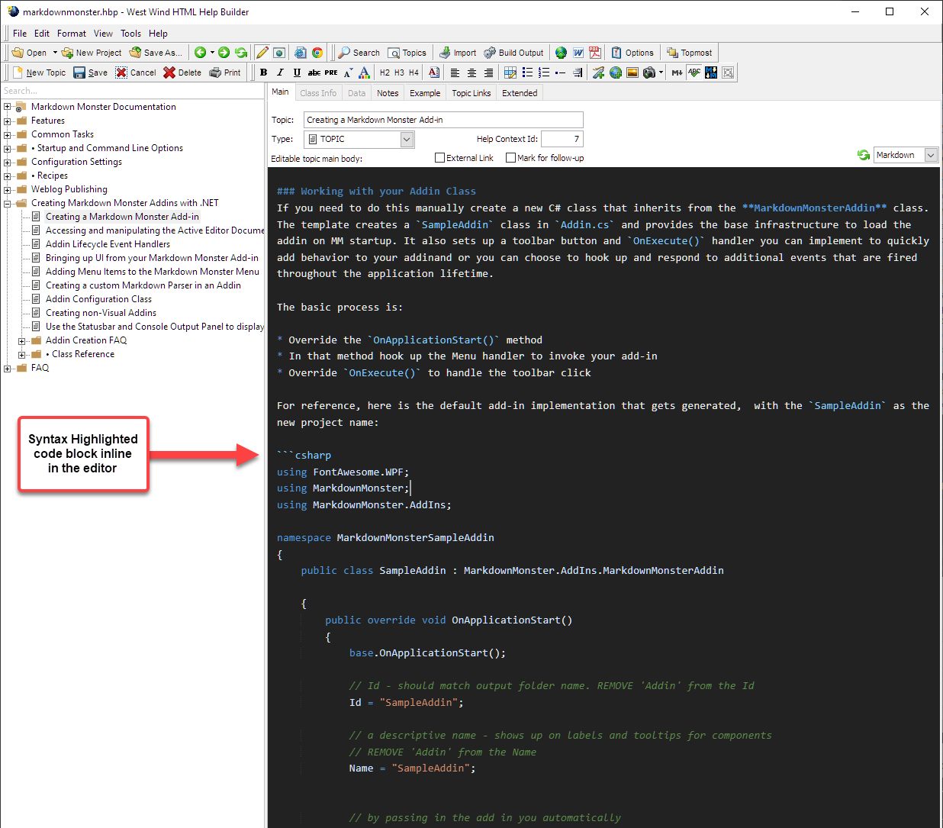The height and width of the screenshot is (828, 943).
Task: Apply strikethrough abc formatting
Action: click(314, 72)
